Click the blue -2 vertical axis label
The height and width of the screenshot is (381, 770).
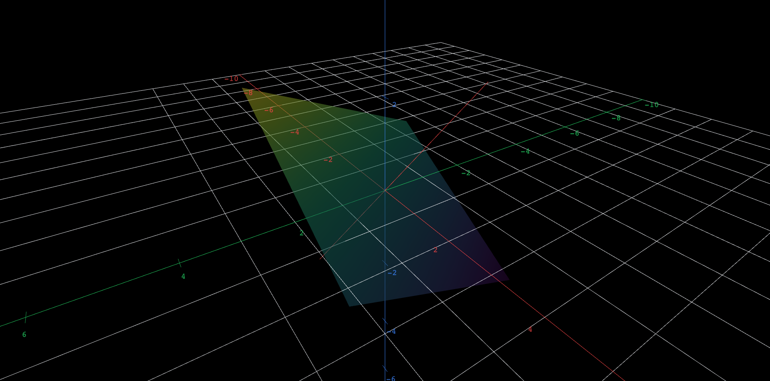[392, 273]
